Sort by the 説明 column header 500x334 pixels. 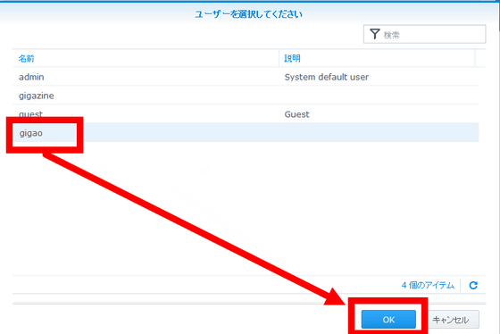coord(377,58)
